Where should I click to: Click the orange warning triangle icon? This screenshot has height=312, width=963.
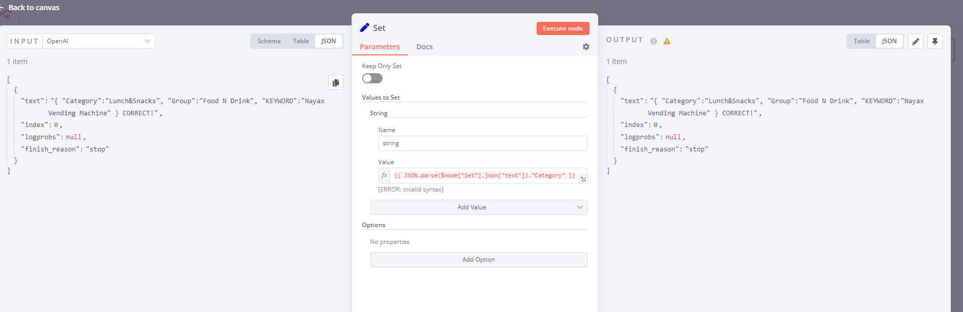667,41
